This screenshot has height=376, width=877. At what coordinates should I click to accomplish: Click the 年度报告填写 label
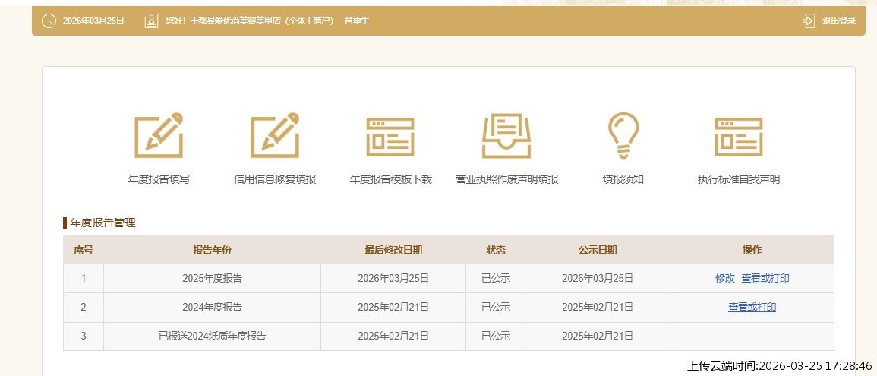click(x=159, y=180)
